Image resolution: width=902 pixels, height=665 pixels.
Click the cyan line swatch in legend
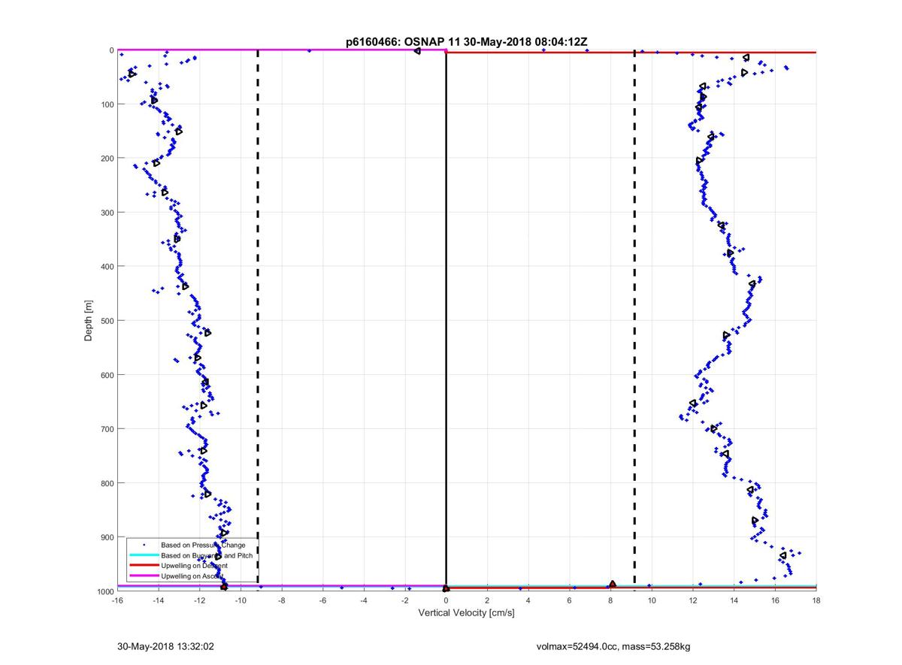144,555
